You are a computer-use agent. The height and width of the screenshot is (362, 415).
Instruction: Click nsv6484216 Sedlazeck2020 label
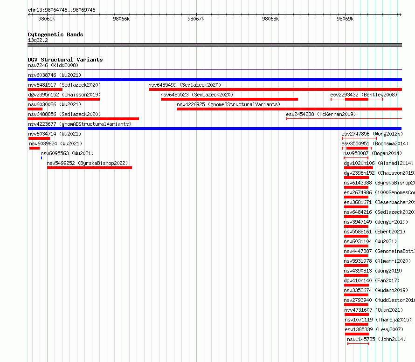pos(379,212)
